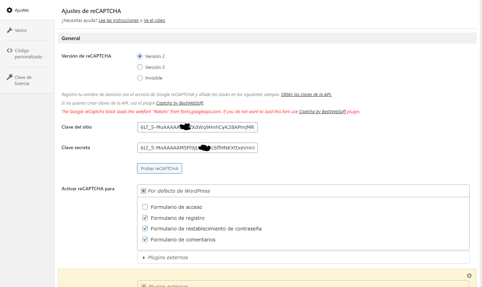Open the Lee las instrucciones link

pos(119,21)
